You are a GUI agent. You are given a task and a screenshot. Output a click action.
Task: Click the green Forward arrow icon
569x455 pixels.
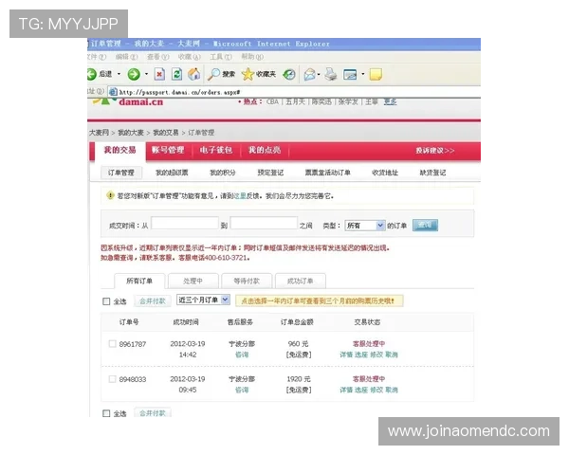point(134,74)
